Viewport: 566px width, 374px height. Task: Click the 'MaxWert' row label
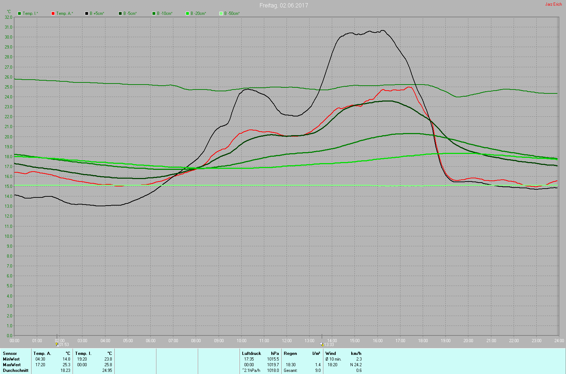(12, 365)
